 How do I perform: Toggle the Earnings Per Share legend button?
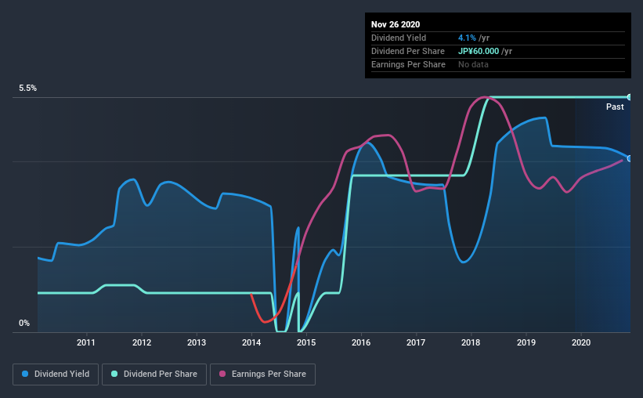263,374
